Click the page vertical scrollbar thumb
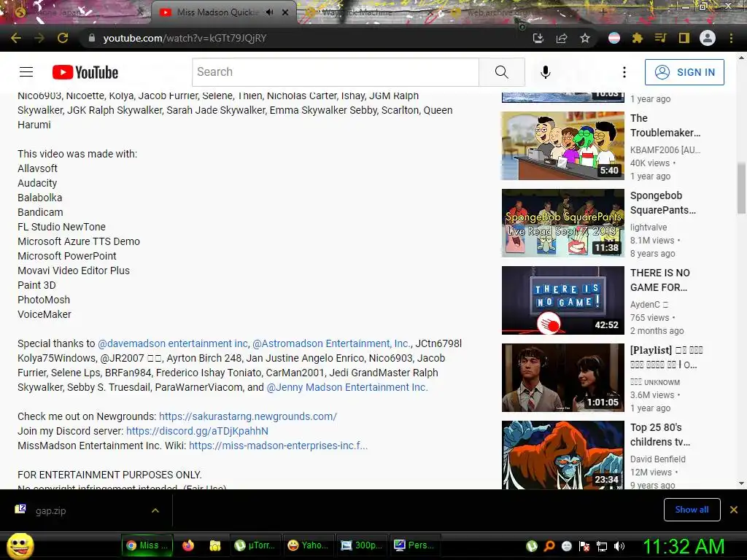747x560 pixels. [741, 189]
